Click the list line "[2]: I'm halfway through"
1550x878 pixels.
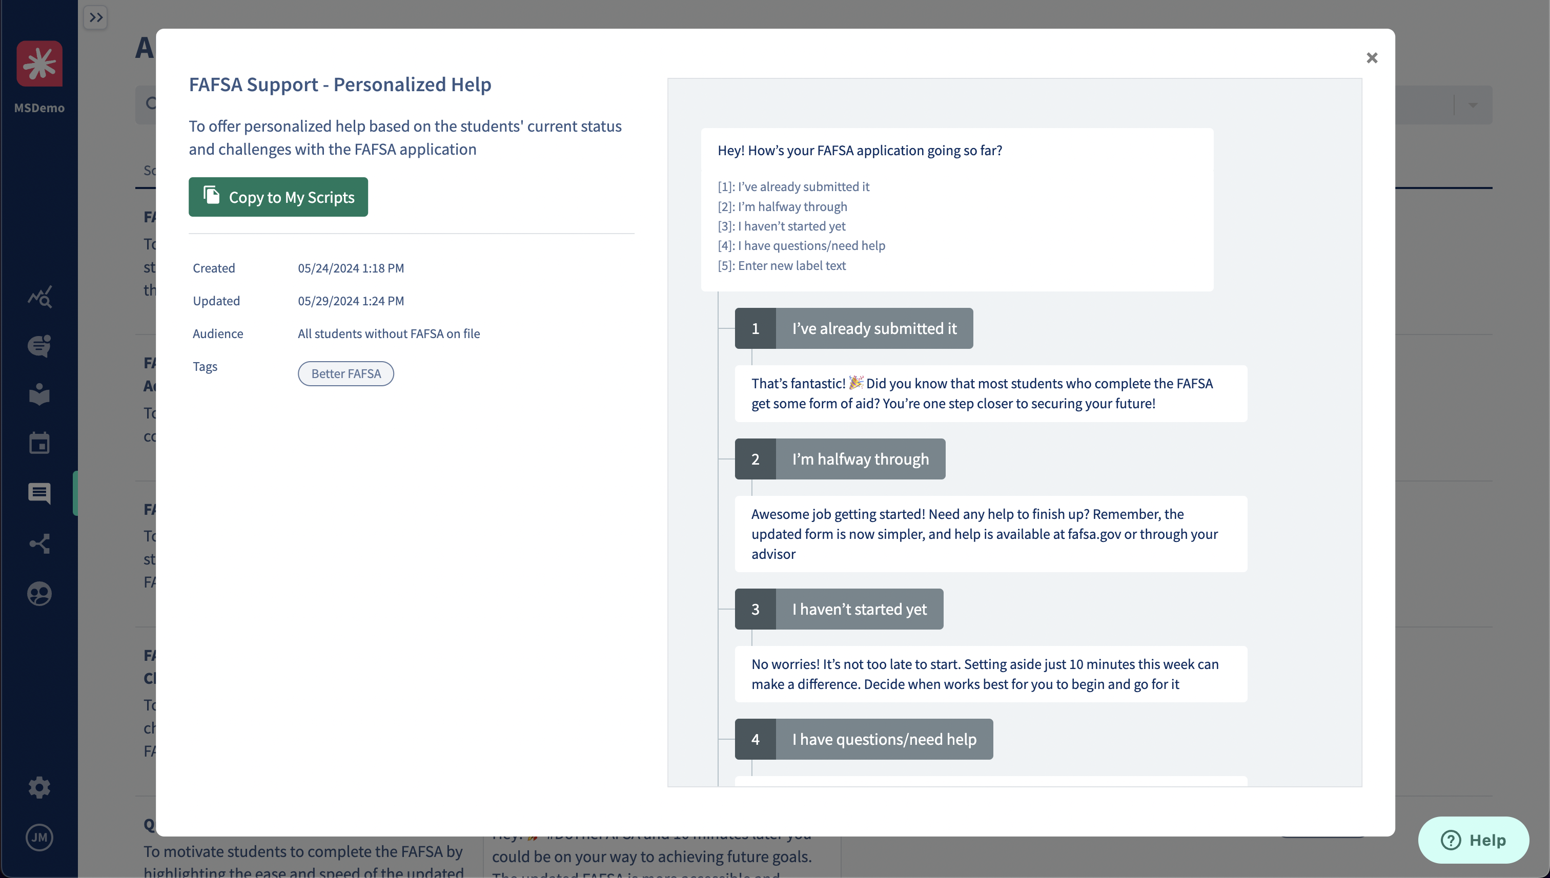point(783,207)
